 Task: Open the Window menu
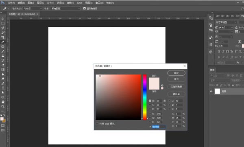[100, 3]
